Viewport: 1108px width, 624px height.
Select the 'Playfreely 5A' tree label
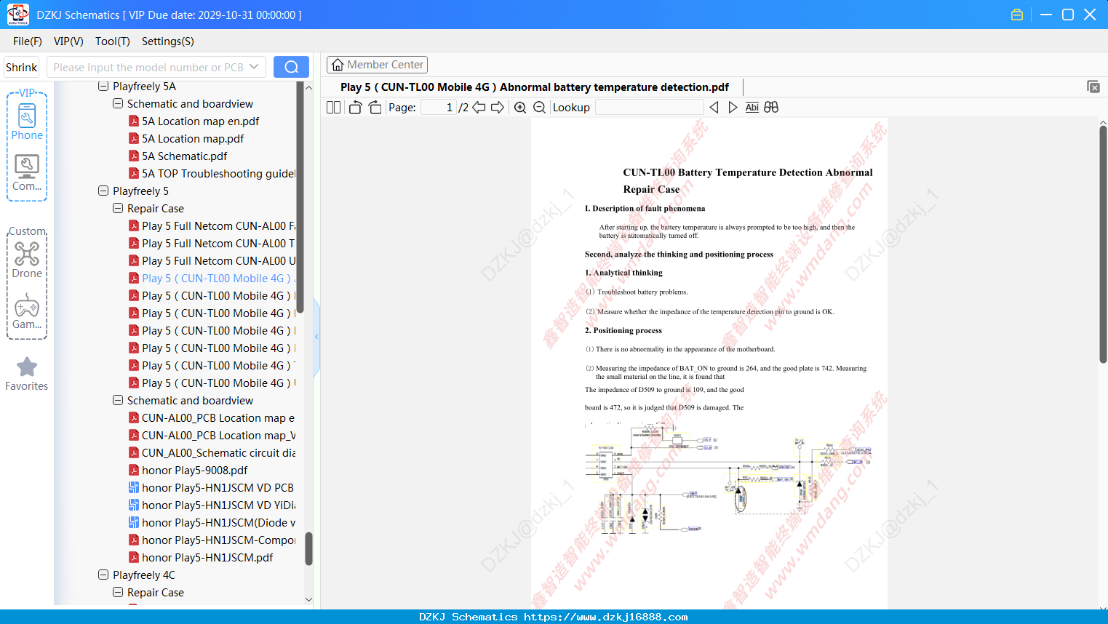[x=144, y=86]
